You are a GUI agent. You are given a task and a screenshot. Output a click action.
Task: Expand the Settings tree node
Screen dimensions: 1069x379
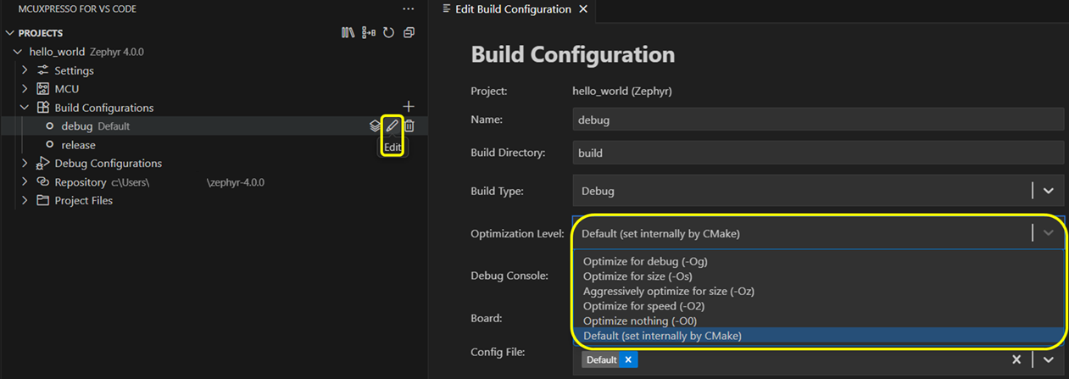(25, 70)
